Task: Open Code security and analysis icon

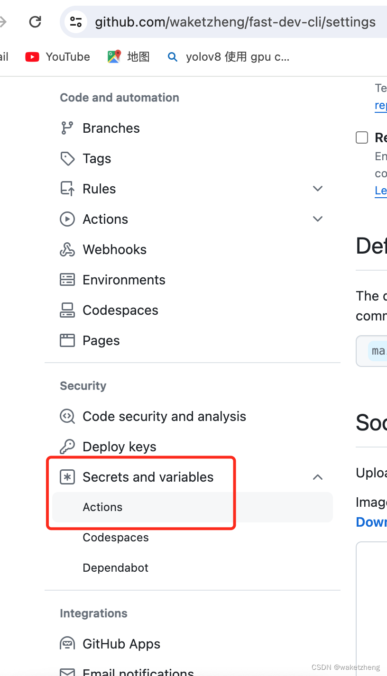Action: tap(67, 416)
